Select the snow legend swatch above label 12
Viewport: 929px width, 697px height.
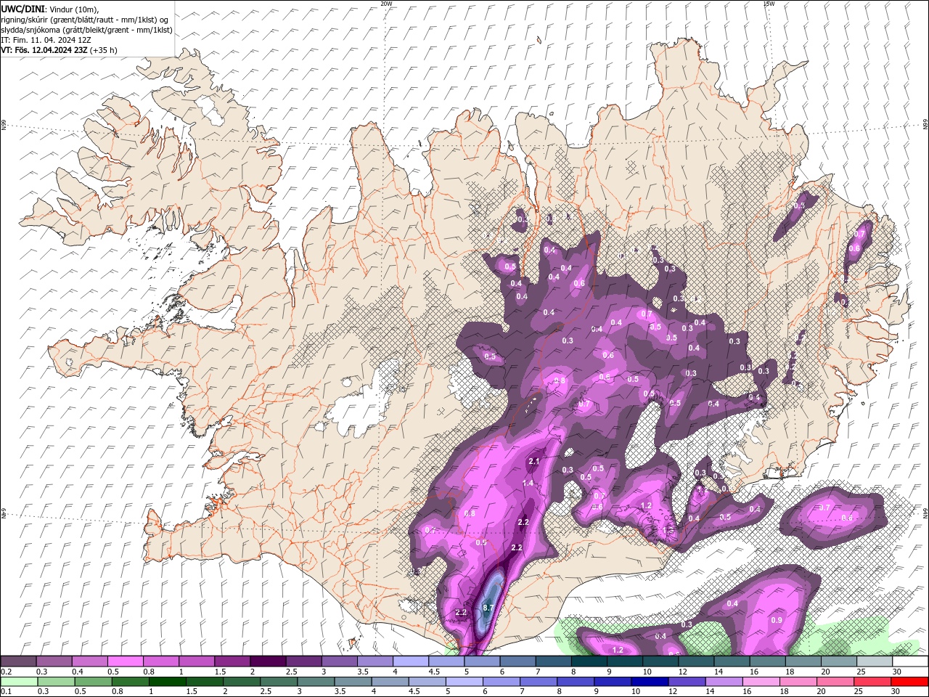(x=695, y=661)
